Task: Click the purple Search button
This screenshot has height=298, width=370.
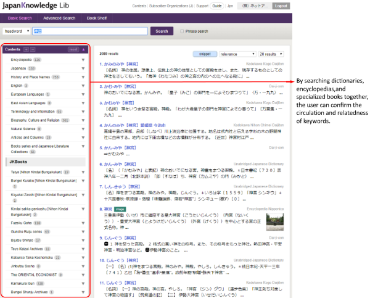Action: [x=162, y=31]
